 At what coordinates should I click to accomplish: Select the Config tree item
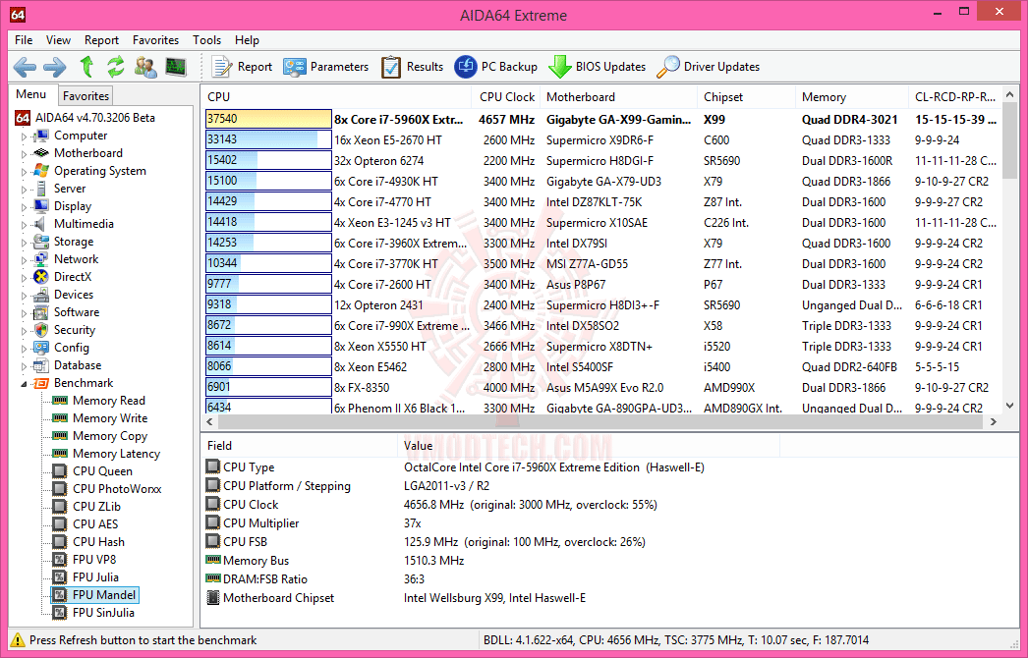[x=72, y=348]
